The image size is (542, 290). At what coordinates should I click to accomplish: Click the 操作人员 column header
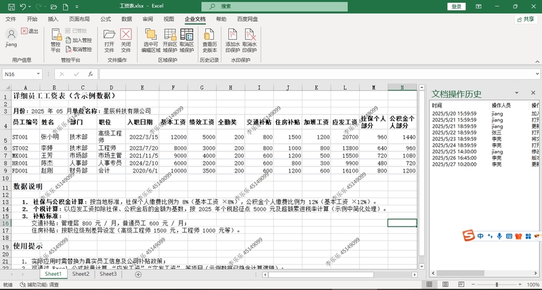point(501,105)
